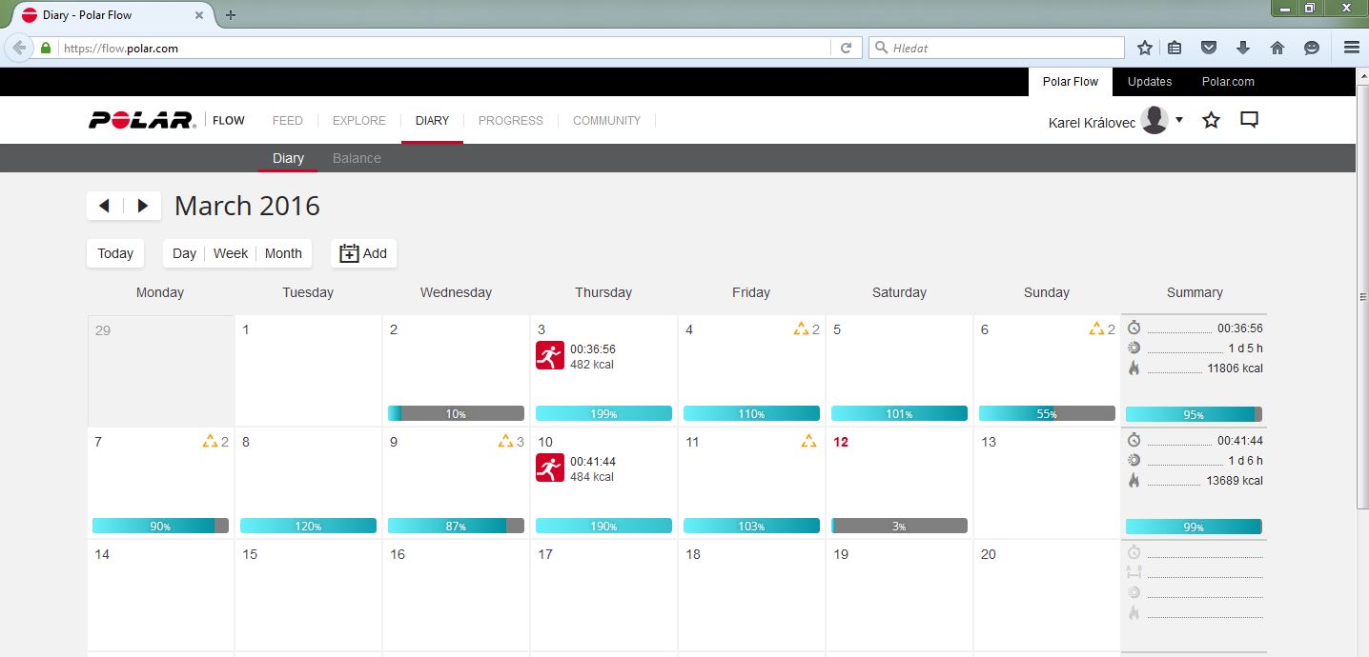Open running session on March 10
The height and width of the screenshot is (657, 1369).
pyautogui.click(x=550, y=468)
